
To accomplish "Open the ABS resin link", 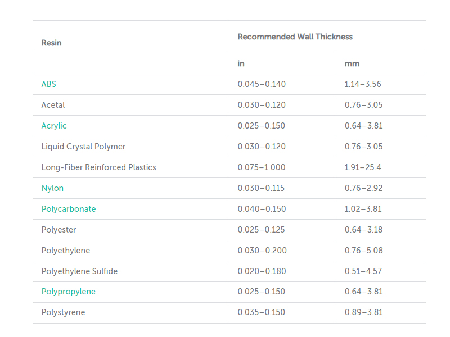I will 48,84.
